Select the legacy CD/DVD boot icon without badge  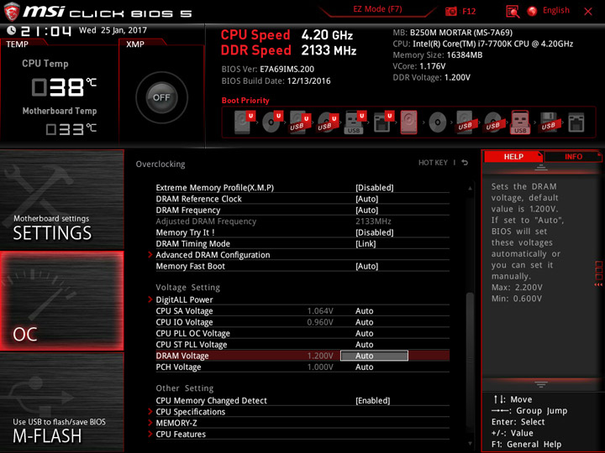437,122
